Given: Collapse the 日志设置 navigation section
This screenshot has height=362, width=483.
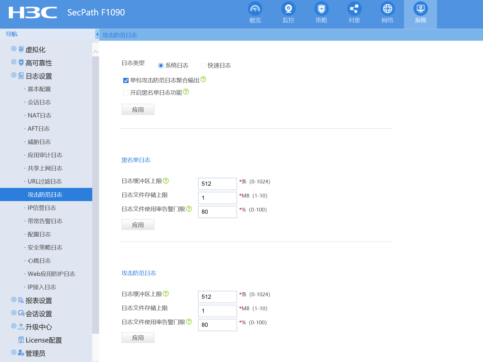Looking at the screenshot, I should pyautogui.click(x=13, y=75).
